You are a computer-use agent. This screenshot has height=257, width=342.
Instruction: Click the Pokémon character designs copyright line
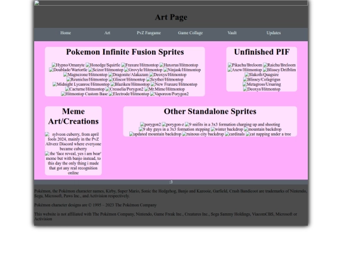click(95, 205)
